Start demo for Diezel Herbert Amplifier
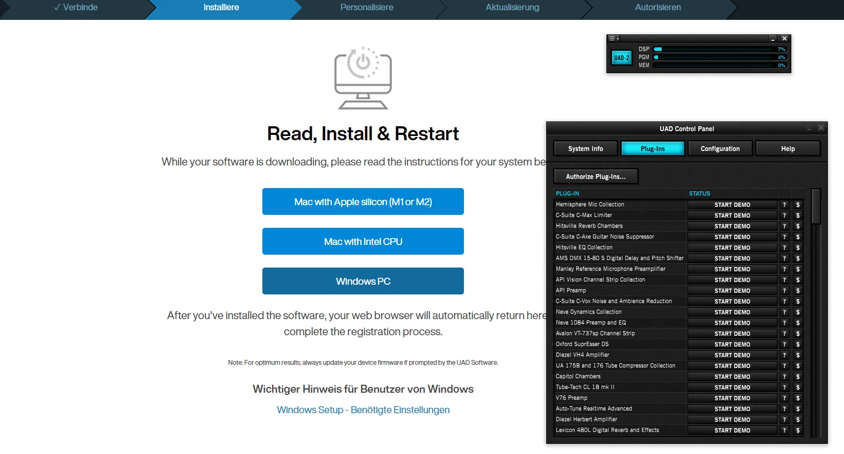Screen dimensions: 844x454 732,420
